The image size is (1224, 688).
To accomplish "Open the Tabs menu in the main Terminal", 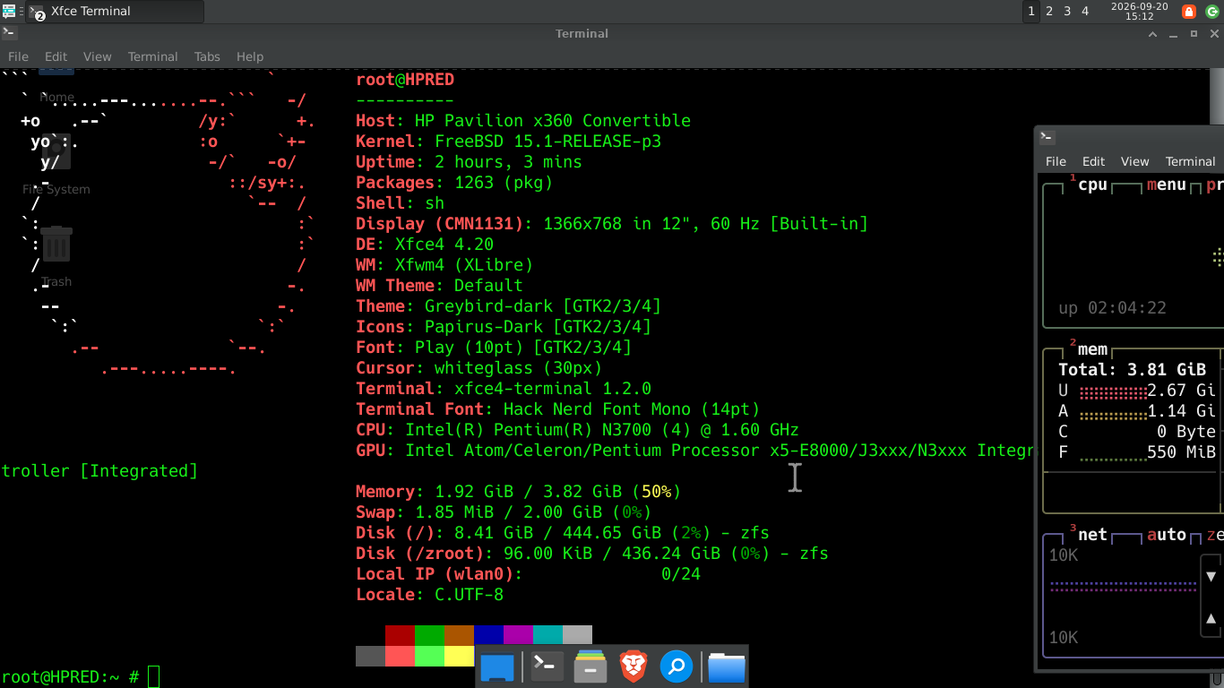I will (x=207, y=56).
